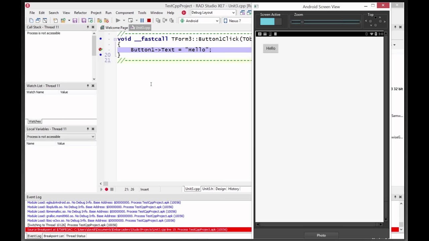This screenshot has width=429, height=241.
Task: Switch to the Unit3.h tab
Action: pos(207,189)
